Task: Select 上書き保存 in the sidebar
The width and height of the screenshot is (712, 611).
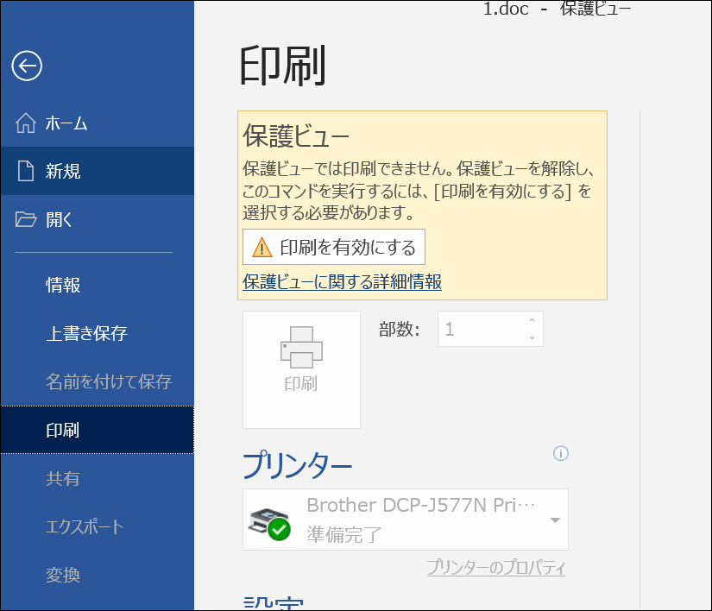Action: coord(86,333)
